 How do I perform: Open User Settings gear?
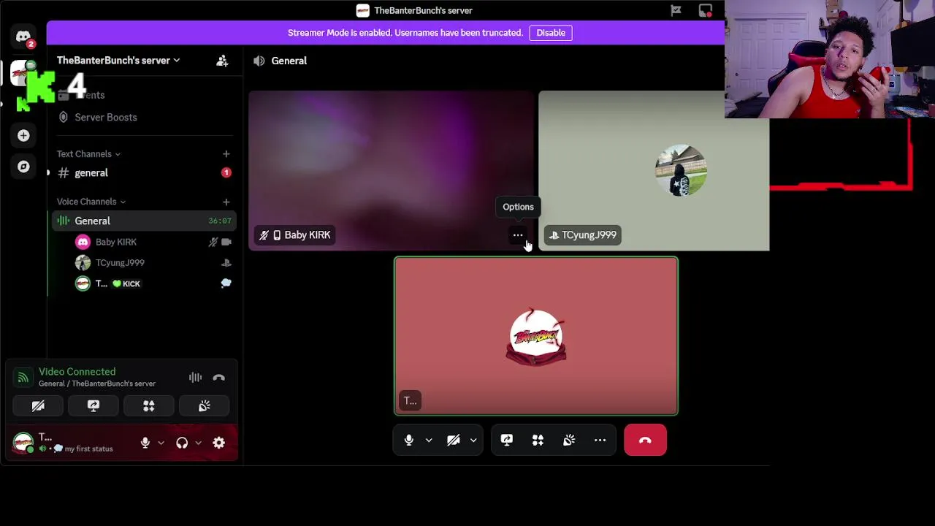219,443
